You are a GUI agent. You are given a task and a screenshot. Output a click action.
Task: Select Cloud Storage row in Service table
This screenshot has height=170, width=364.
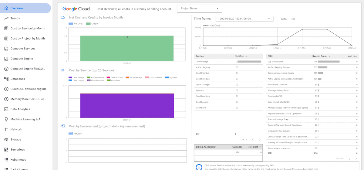(202, 62)
